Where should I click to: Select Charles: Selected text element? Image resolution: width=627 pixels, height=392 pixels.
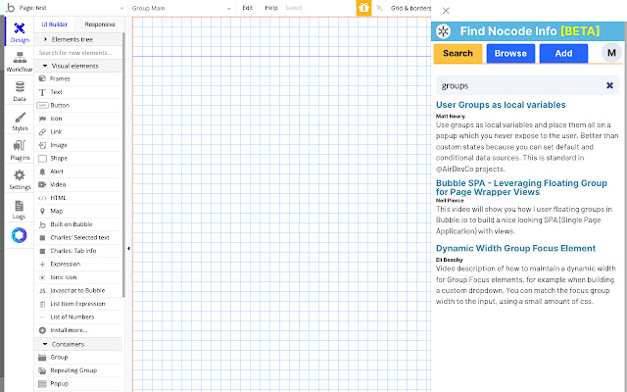pyautogui.click(x=78, y=237)
